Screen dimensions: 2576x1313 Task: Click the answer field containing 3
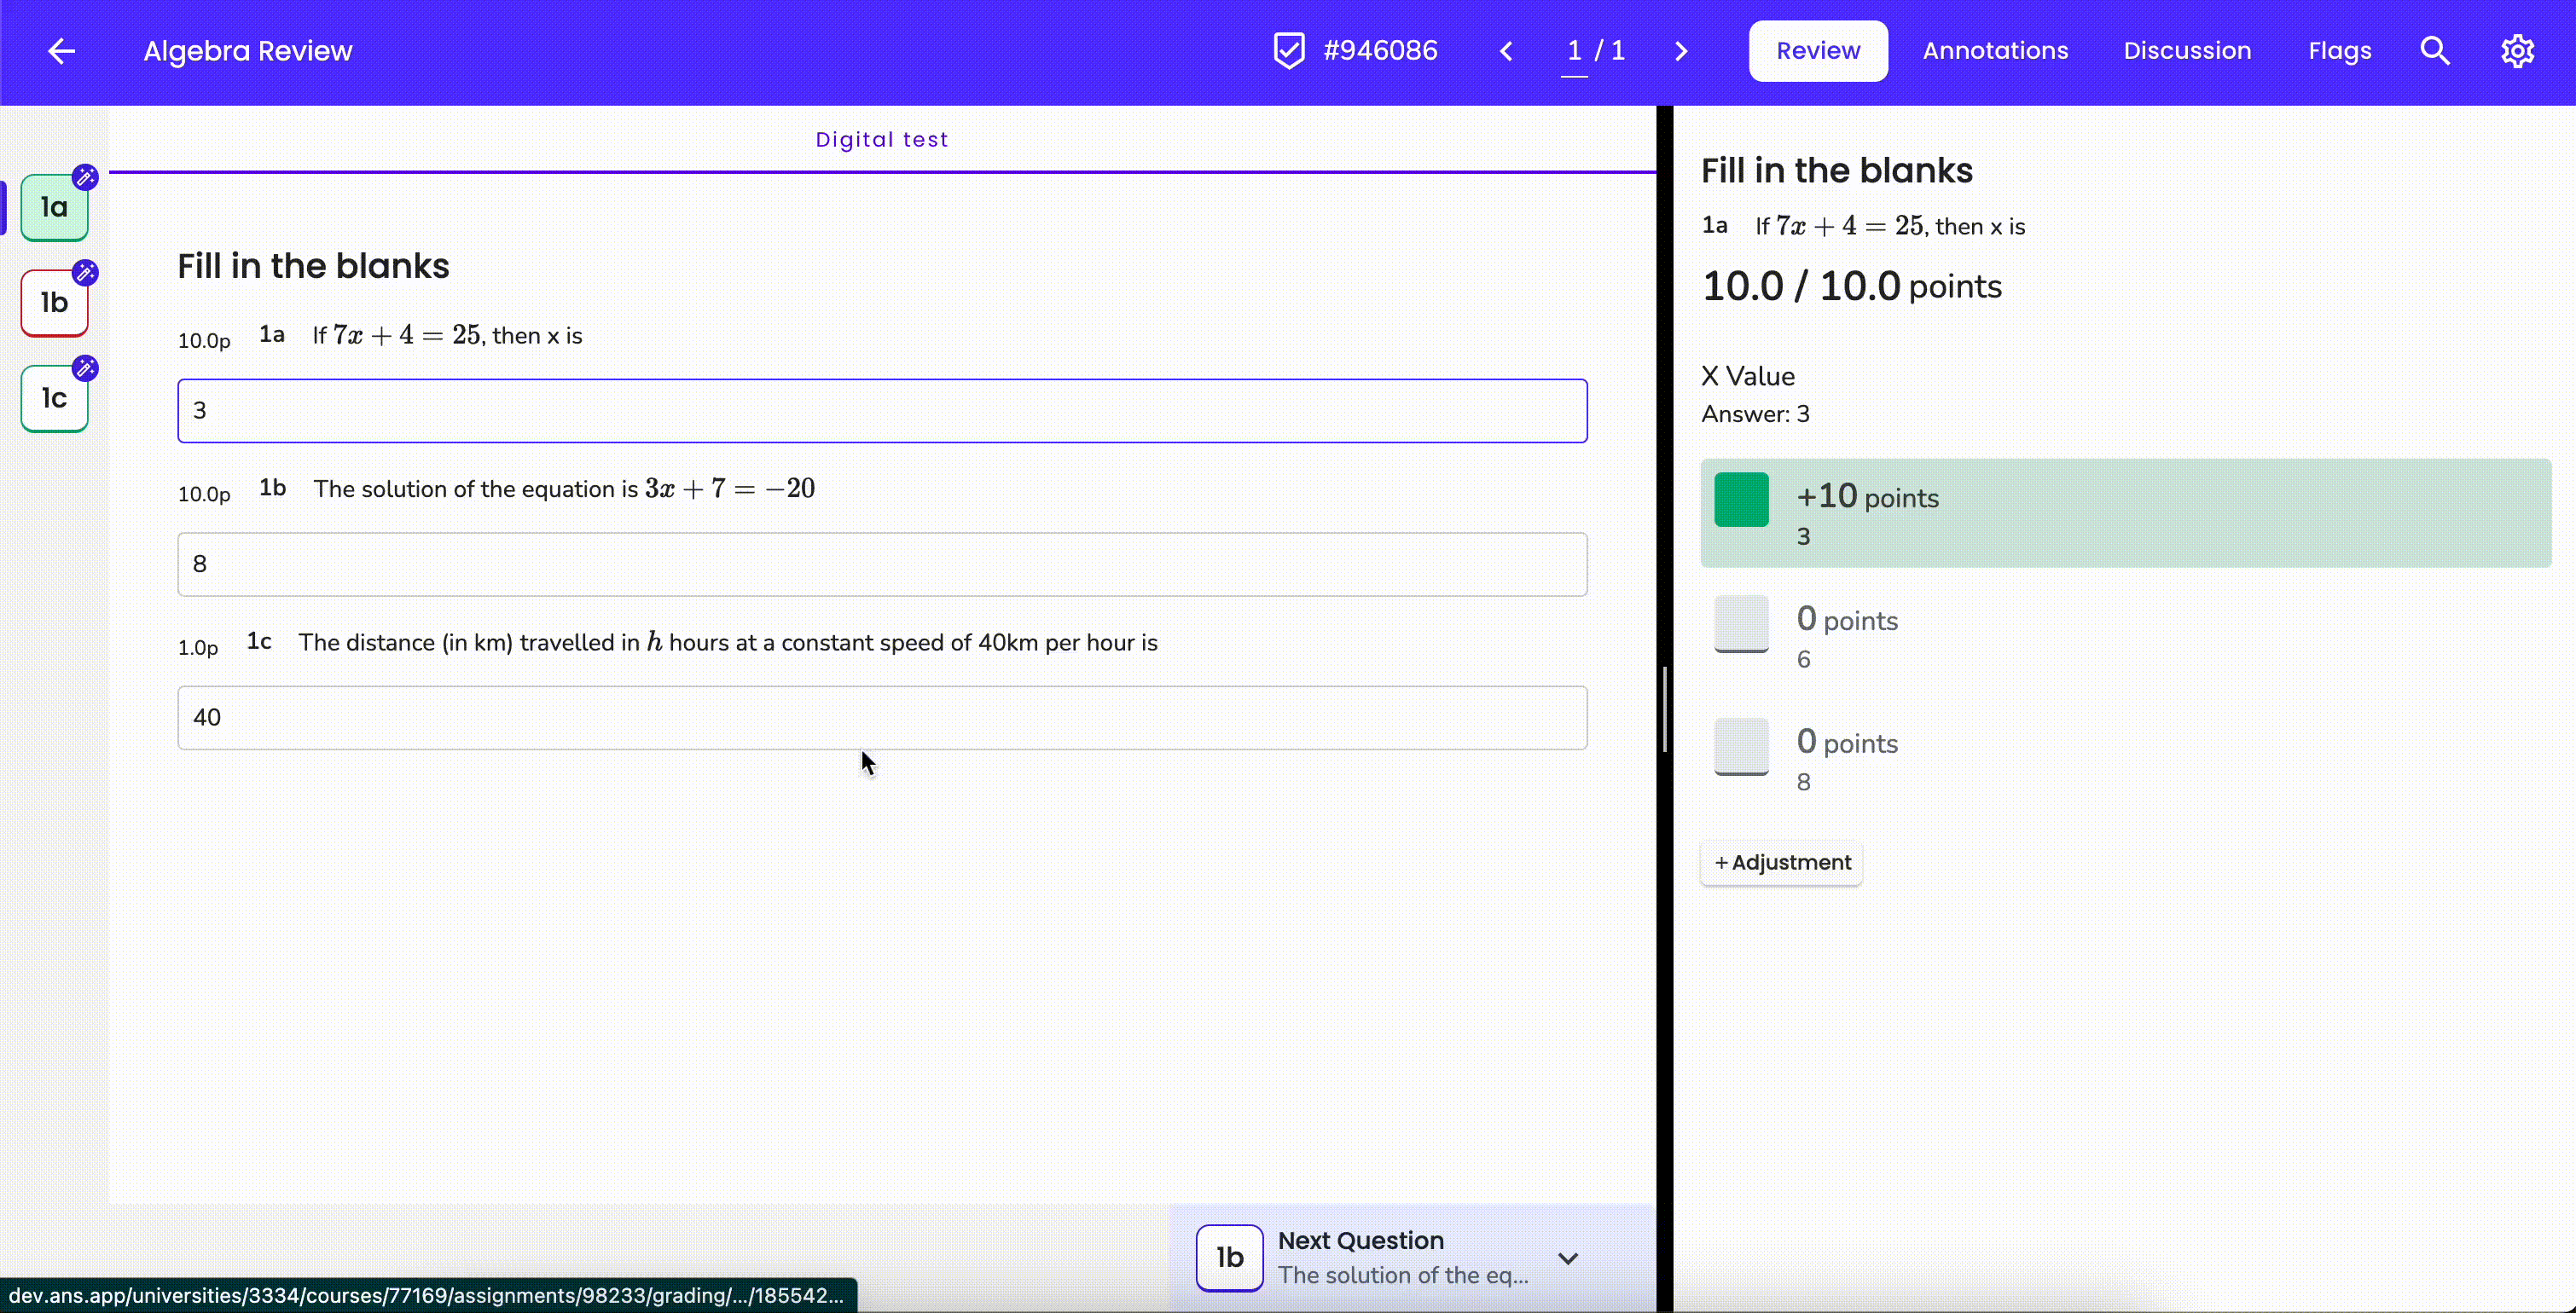coord(882,411)
